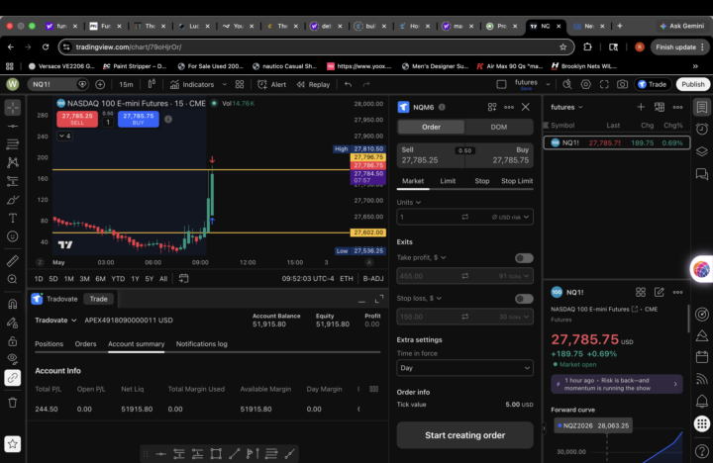The image size is (713, 463).
Task: Set chart range to 1D
Action: tap(39, 279)
